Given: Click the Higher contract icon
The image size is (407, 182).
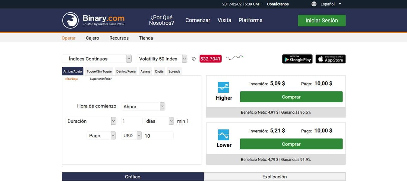Looking at the screenshot, I should 223,88.
